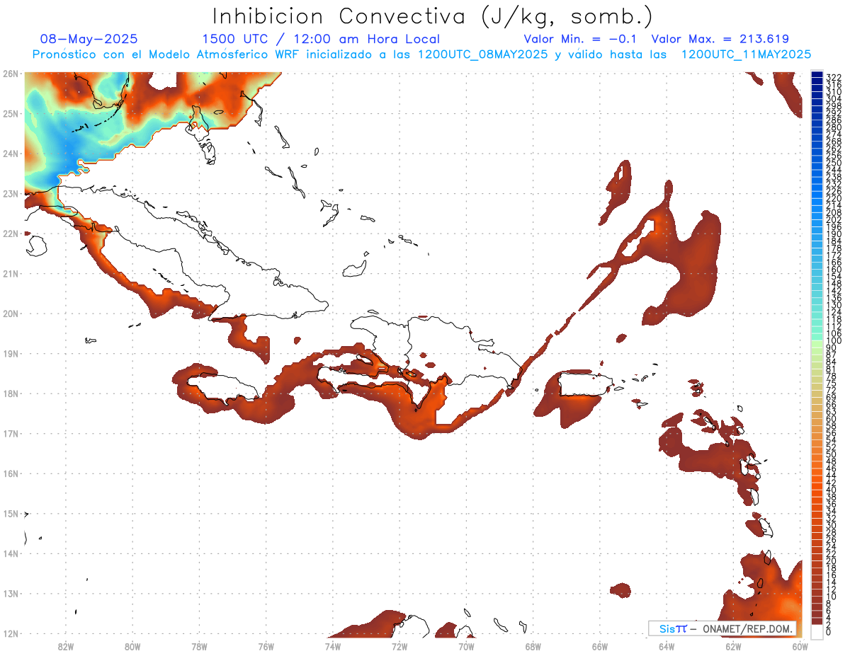This screenshot has height=656, width=850.
Task: Click the 22N latitude label
Action: click(10, 234)
